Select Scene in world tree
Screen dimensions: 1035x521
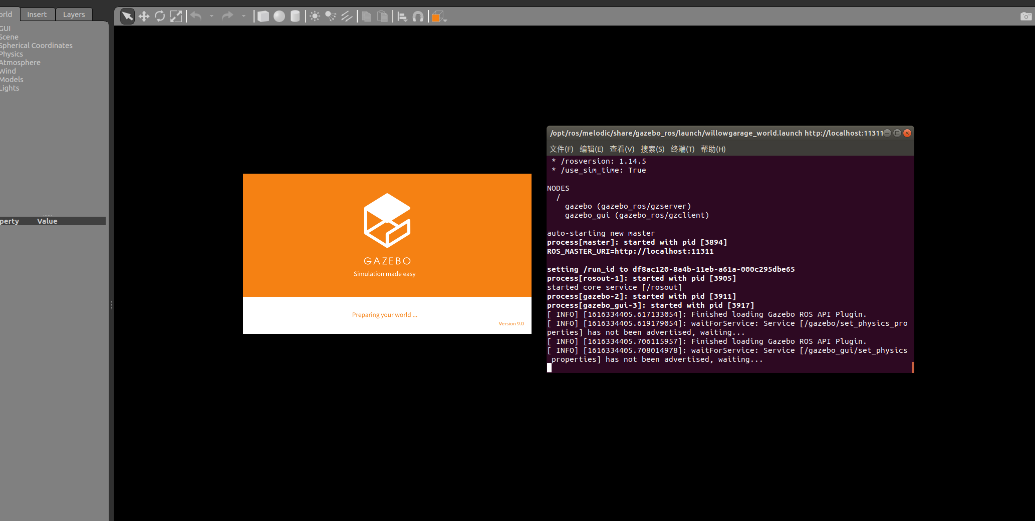tap(9, 37)
